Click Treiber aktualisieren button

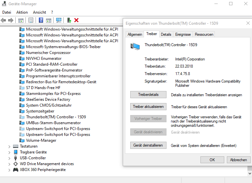click(x=148, y=107)
